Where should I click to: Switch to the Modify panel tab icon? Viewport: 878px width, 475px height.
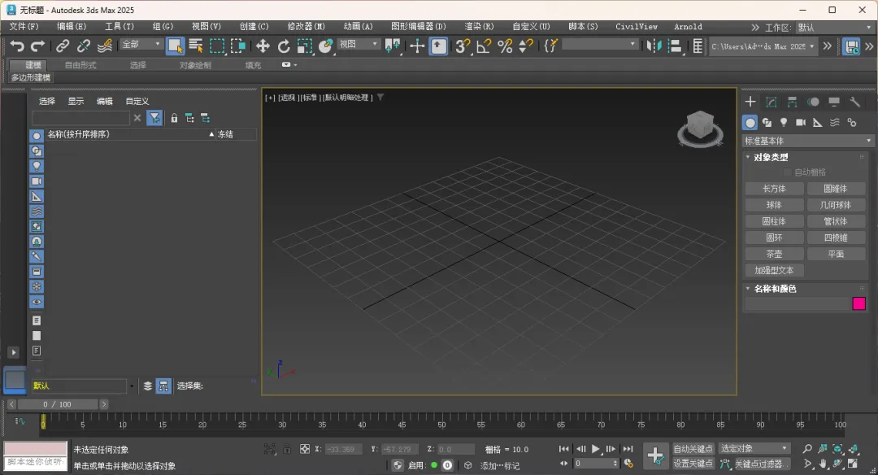pyautogui.click(x=771, y=102)
